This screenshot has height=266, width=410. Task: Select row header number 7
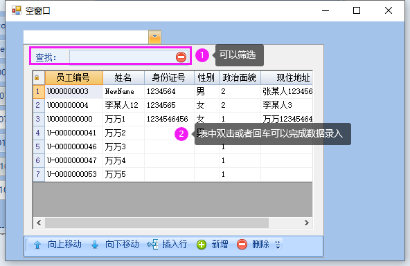[x=39, y=174]
